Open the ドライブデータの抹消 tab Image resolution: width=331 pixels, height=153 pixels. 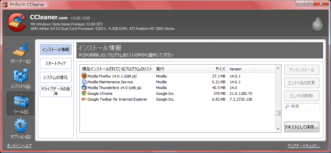point(56,91)
